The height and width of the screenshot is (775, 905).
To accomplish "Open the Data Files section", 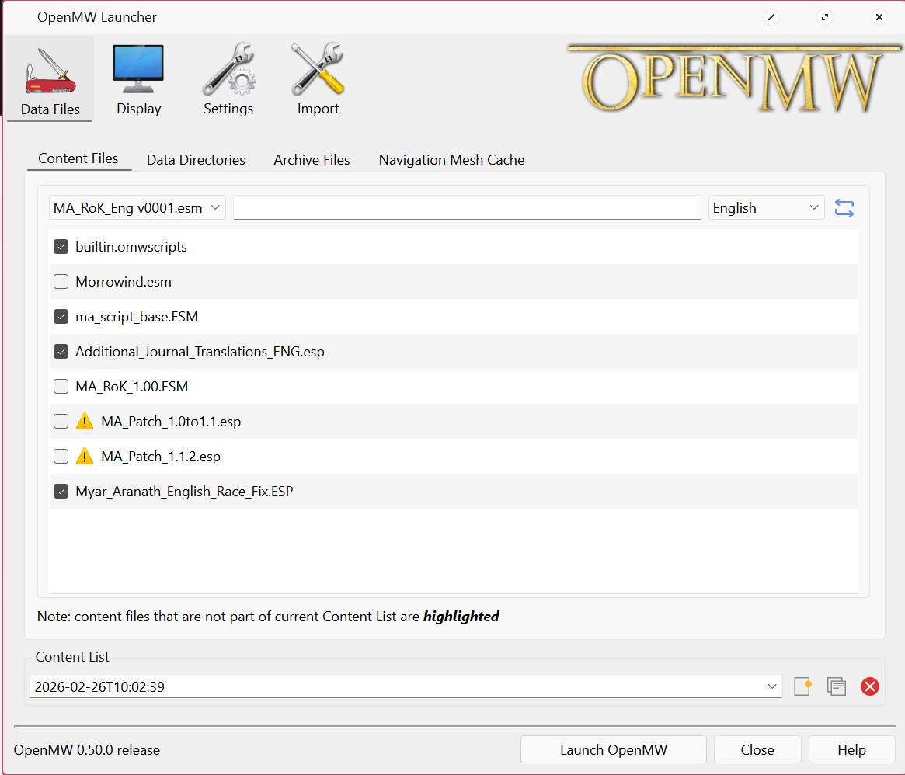I will pyautogui.click(x=49, y=78).
